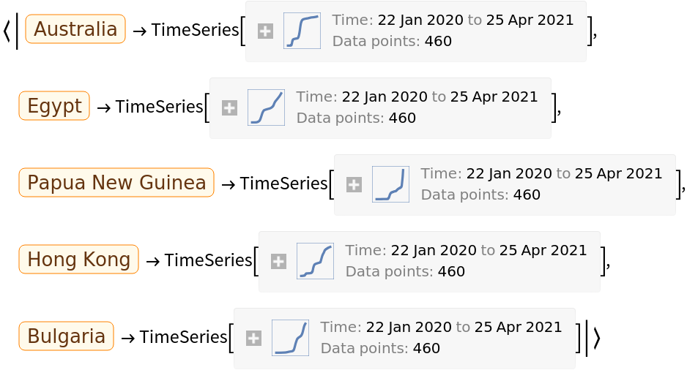Expand the Papua New Guinea TimeSeries details
Viewport: 687px width, 370px height.
click(354, 185)
